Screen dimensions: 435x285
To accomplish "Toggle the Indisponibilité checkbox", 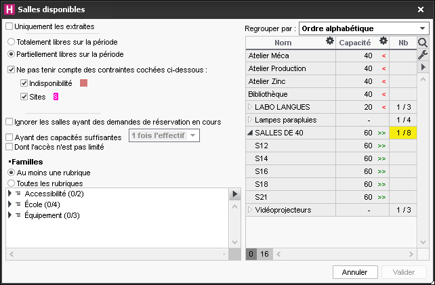I will (x=24, y=83).
